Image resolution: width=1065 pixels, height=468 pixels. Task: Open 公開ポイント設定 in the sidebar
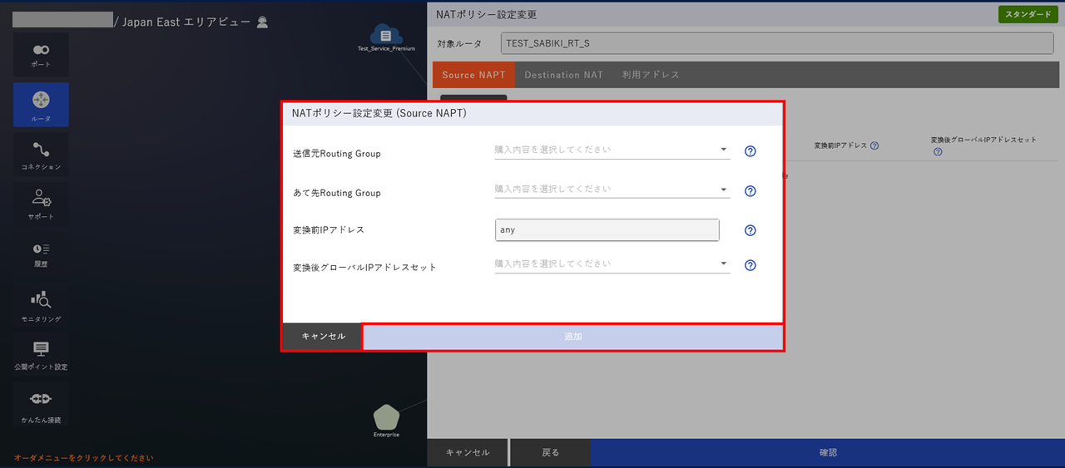point(41,355)
